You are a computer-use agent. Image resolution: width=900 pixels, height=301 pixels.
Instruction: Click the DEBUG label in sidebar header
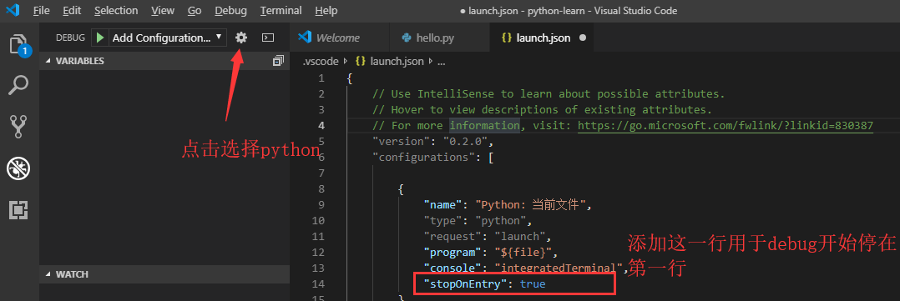pos(70,38)
